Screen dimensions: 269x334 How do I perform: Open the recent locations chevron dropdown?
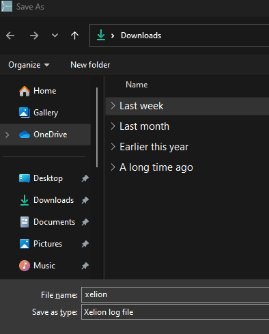(x=55, y=36)
